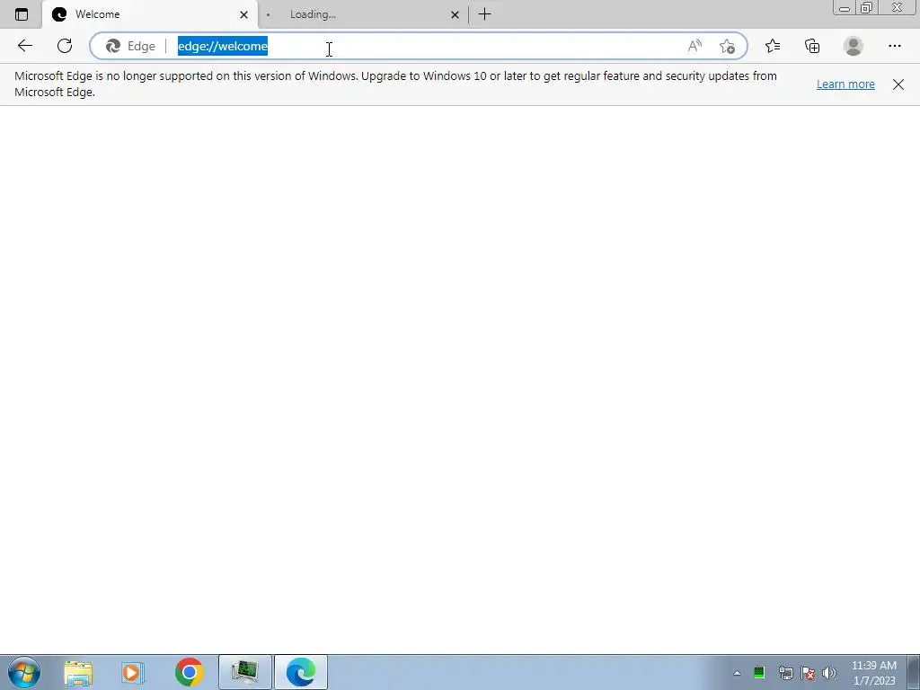
Task: Open Action Center flag icon
Action: (x=808, y=672)
